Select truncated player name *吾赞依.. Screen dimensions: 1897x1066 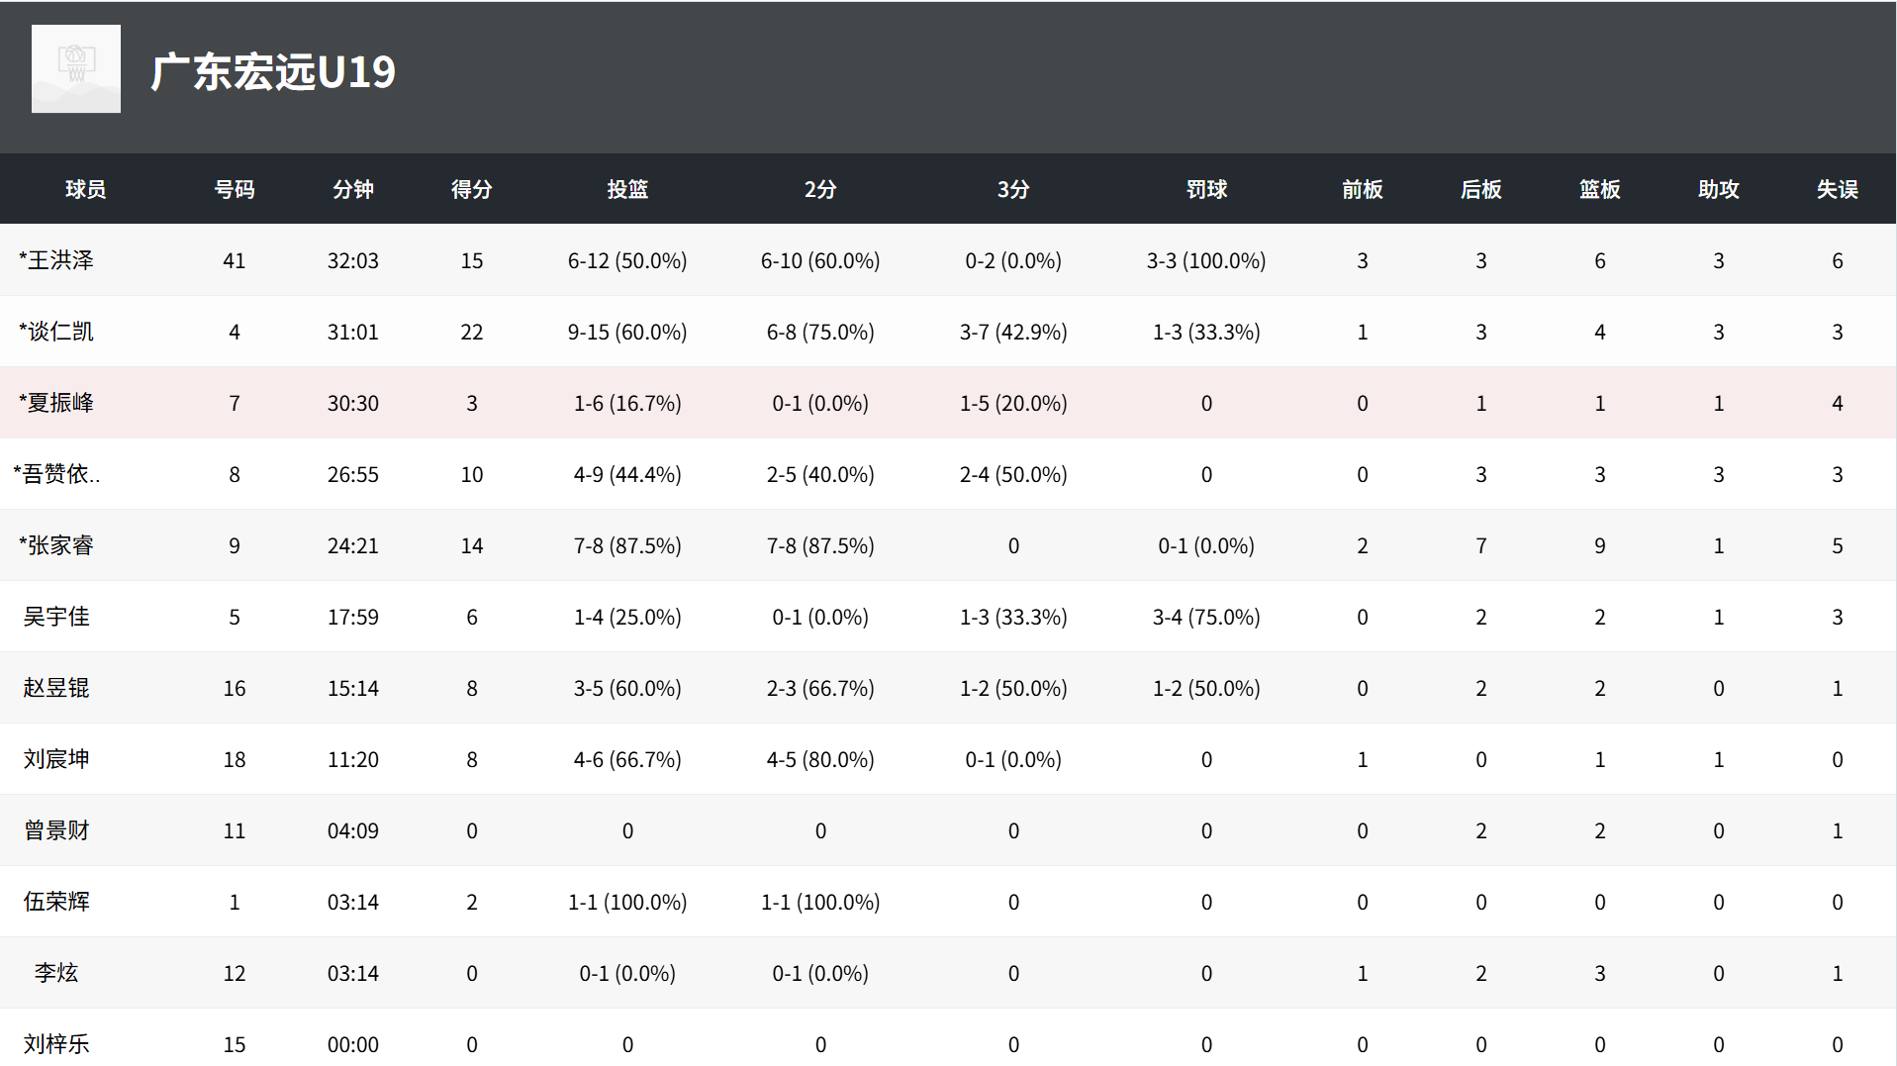(56, 474)
